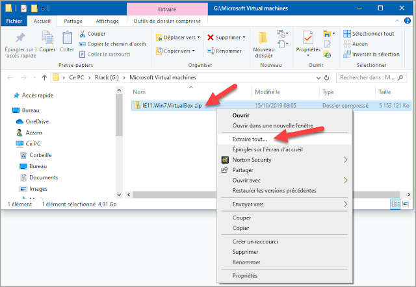The width and height of the screenshot is (416, 287).
Task: Delete file with Supprimer red X
Action: click(x=224, y=38)
